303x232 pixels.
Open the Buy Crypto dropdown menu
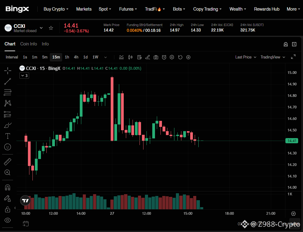[x=56, y=9]
